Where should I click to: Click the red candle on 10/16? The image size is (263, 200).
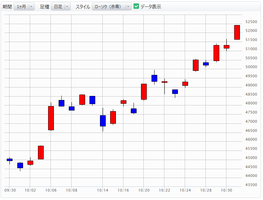click(x=123, y=102)
